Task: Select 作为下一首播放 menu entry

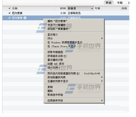Action: pyautogui.click(x=74, y=25)
